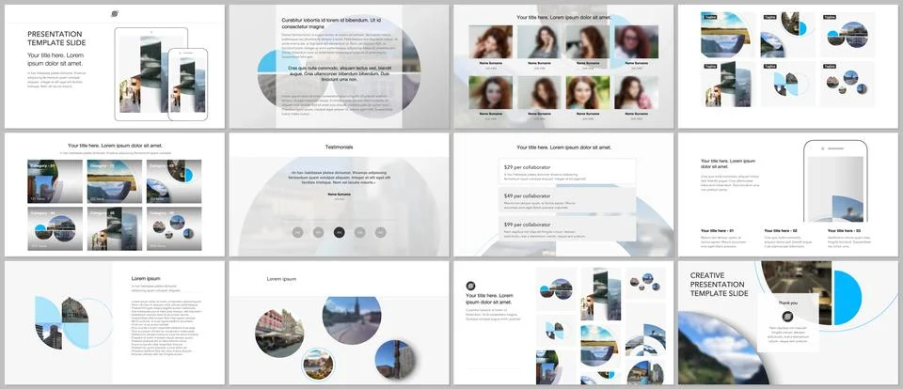
Task: Click the lake landscape Tagline tile in the gallery slide
Action: [728, 35]
